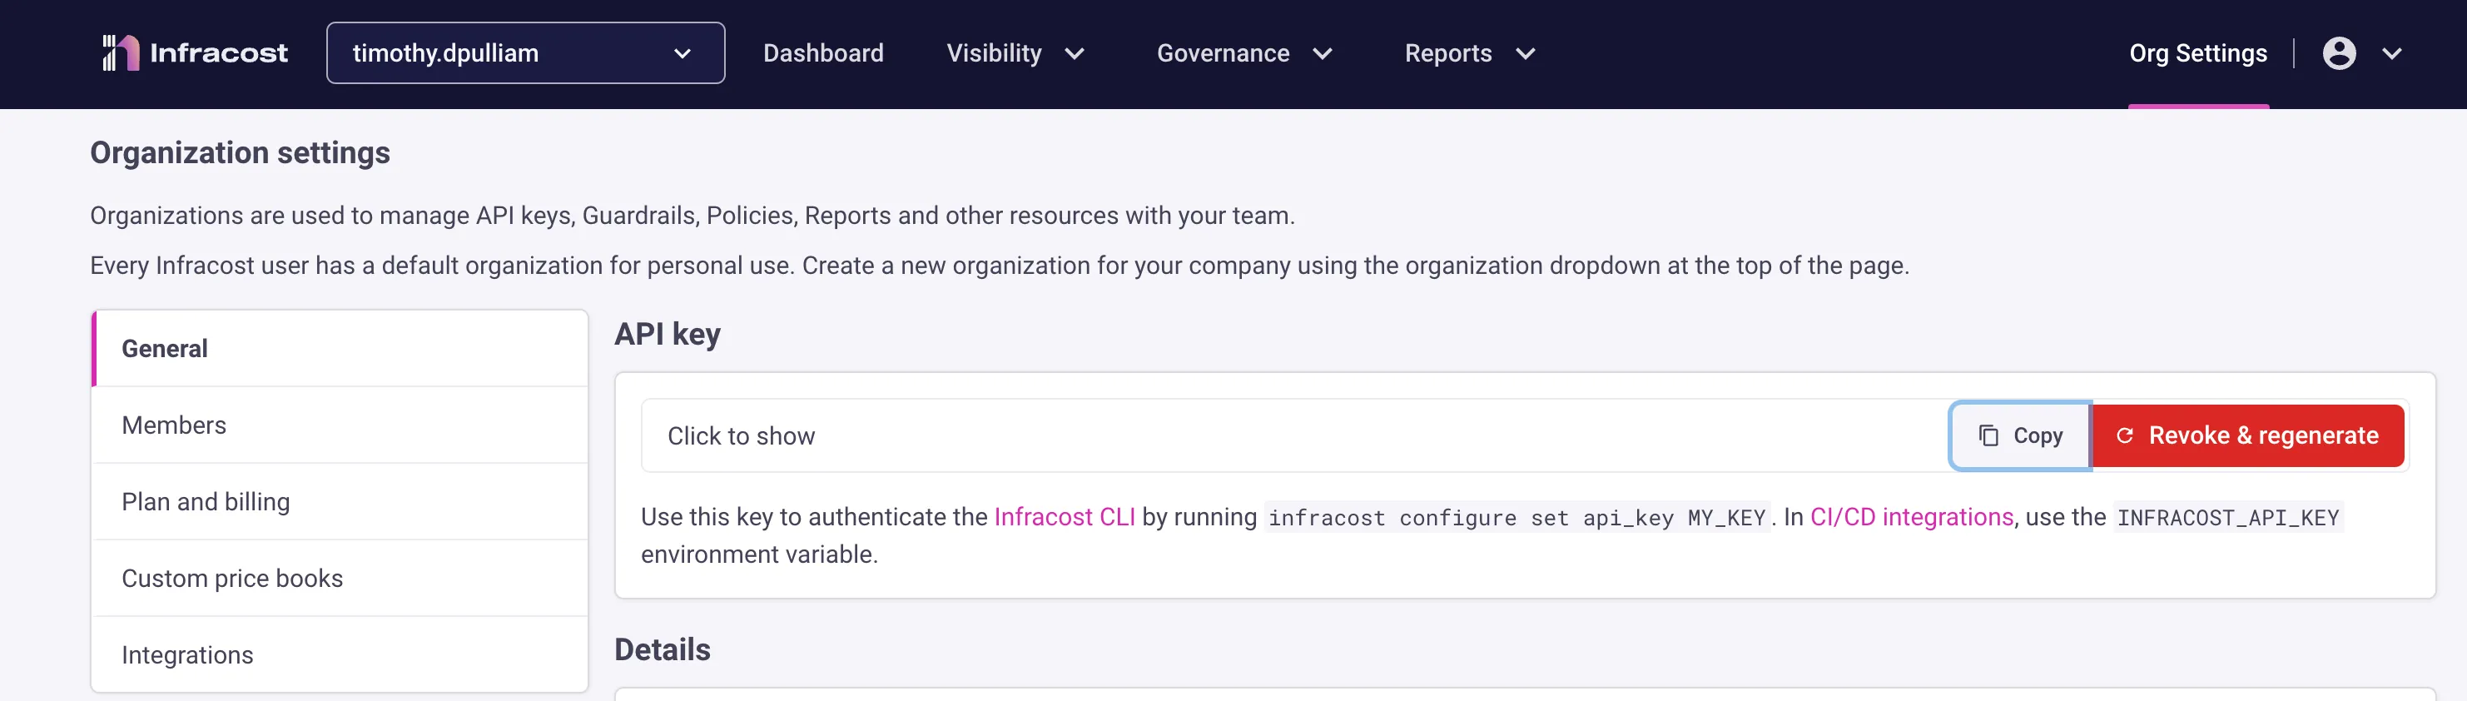Open the account menu chevron

(x=2391, y=53)
